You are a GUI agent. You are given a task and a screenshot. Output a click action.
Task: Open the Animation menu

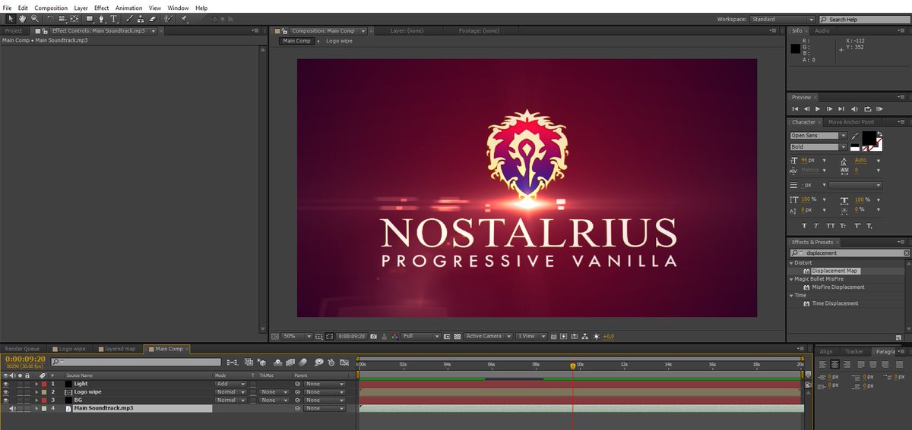pyautogui.click(x=128, y=8)
